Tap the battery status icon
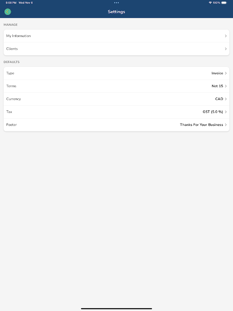 pos(224,3)
